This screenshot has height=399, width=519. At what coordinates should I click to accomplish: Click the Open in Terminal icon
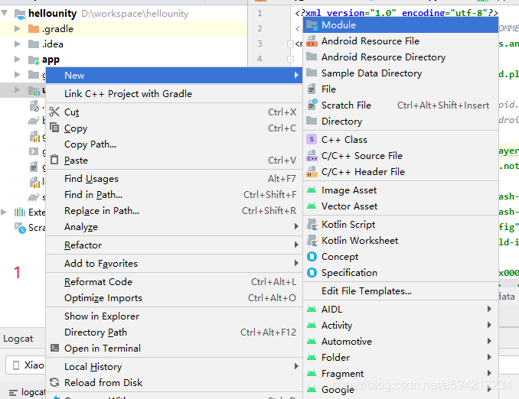[54, 348]
